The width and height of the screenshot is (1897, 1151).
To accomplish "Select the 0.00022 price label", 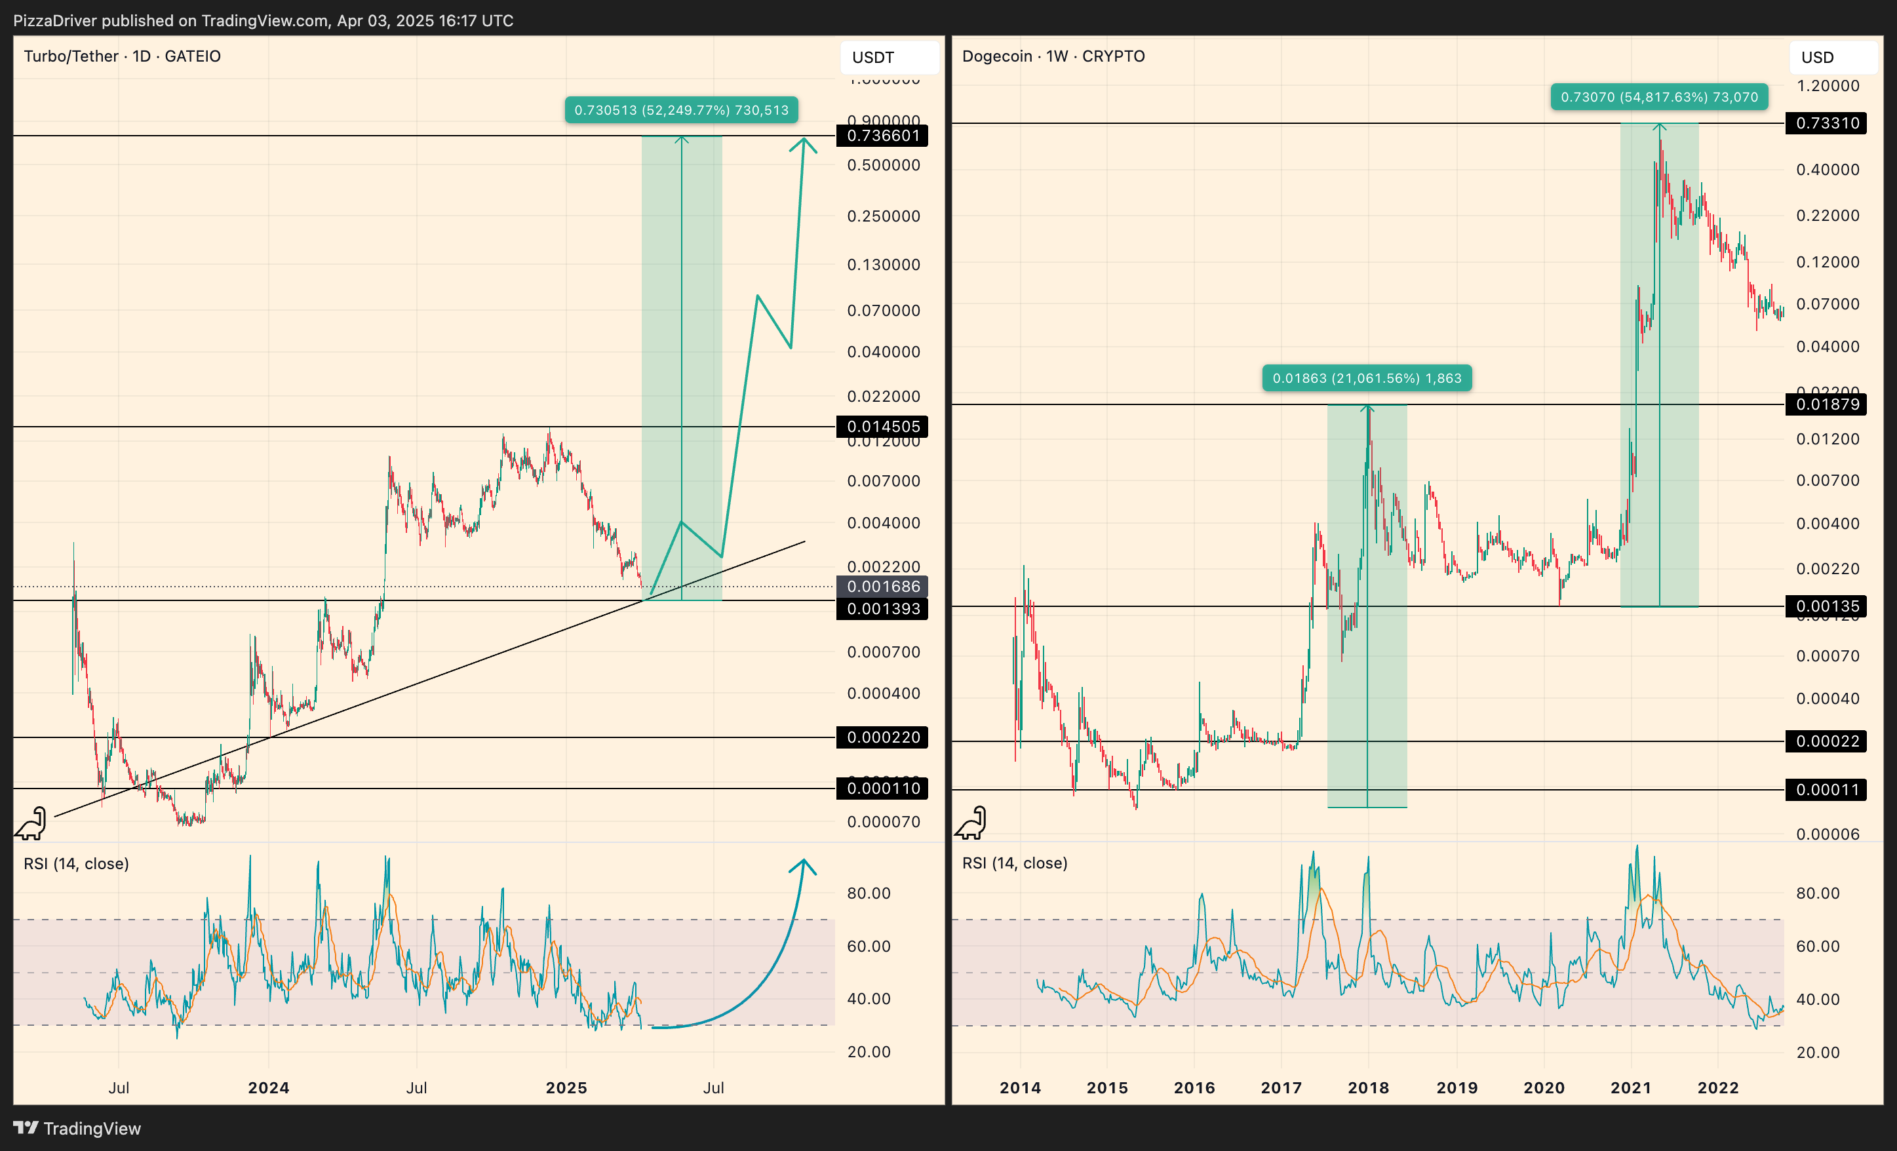I will 1826,741.
